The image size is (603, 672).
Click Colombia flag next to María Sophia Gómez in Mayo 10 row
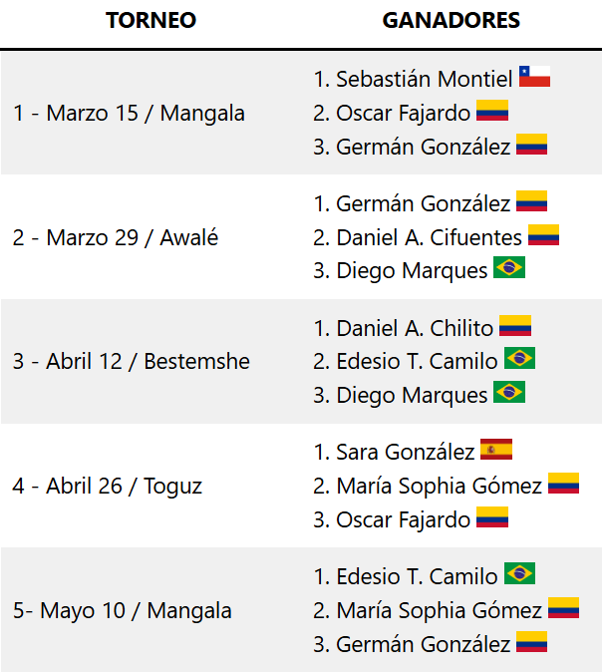[x=563, y=608]
